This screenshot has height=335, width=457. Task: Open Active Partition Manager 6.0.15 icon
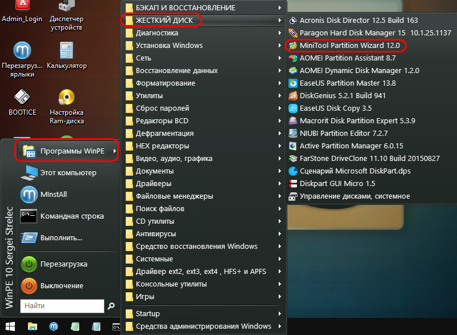pos(292,146)
